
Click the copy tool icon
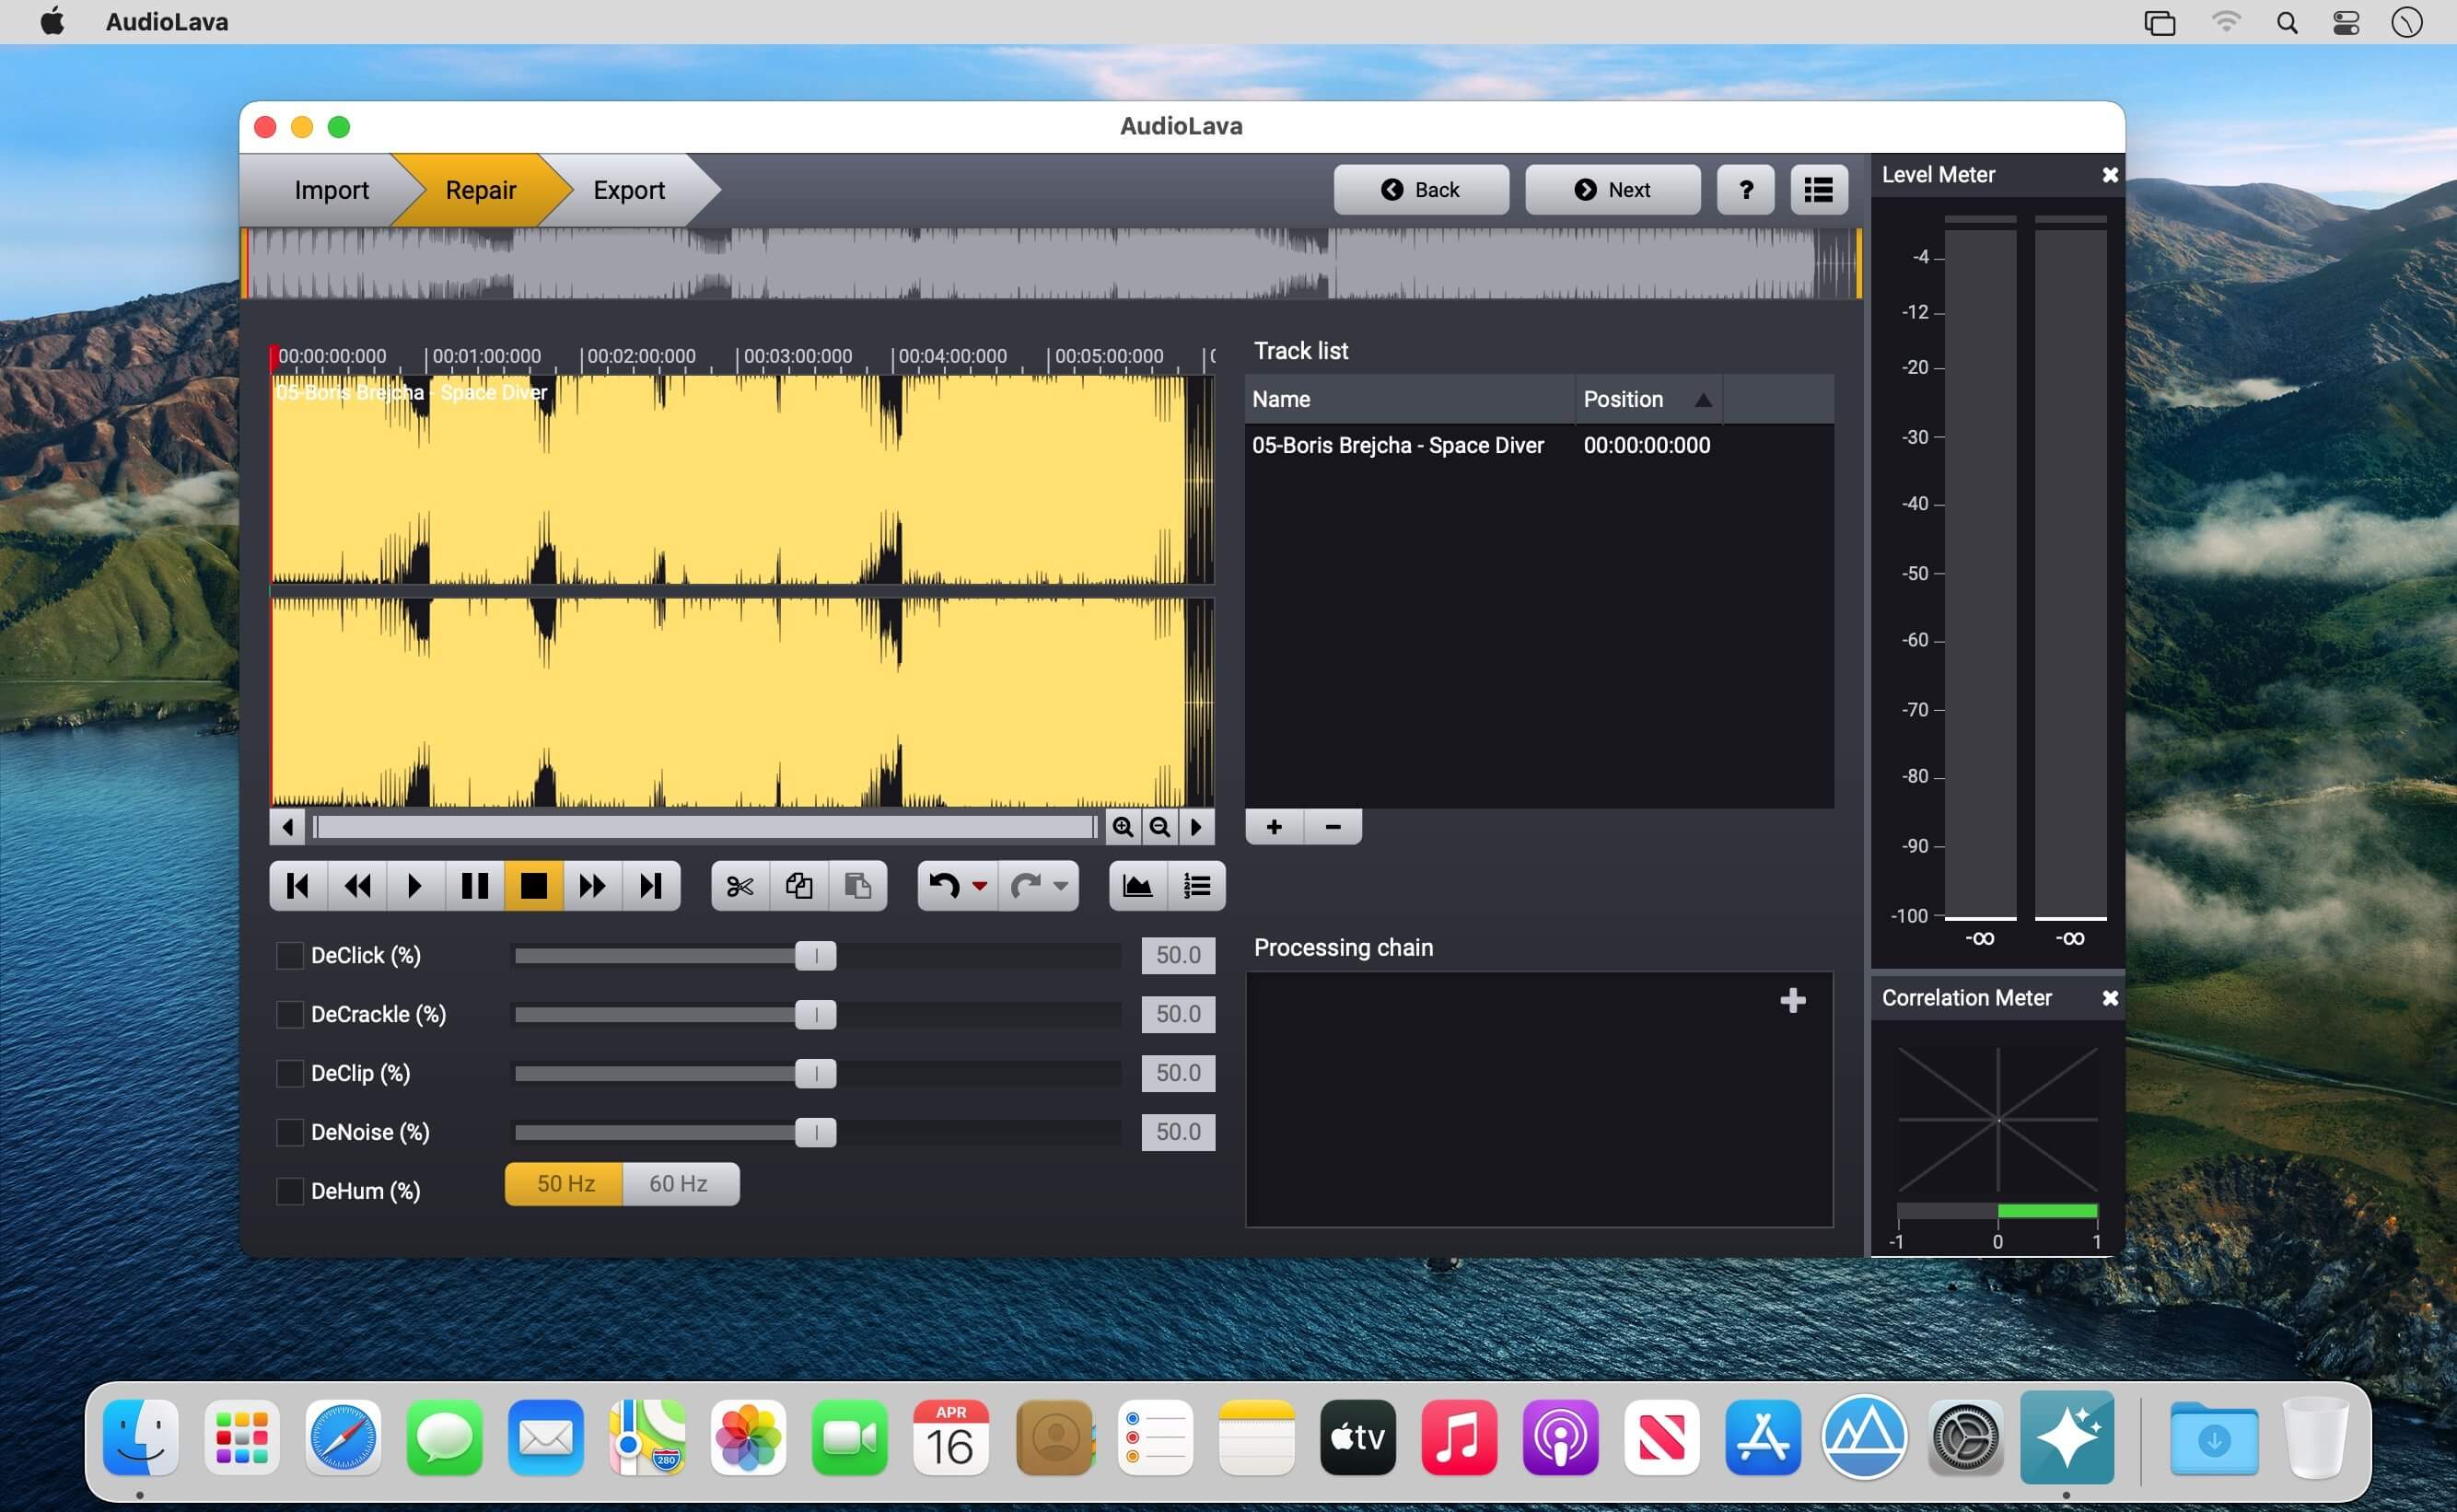tap(798, 884)
